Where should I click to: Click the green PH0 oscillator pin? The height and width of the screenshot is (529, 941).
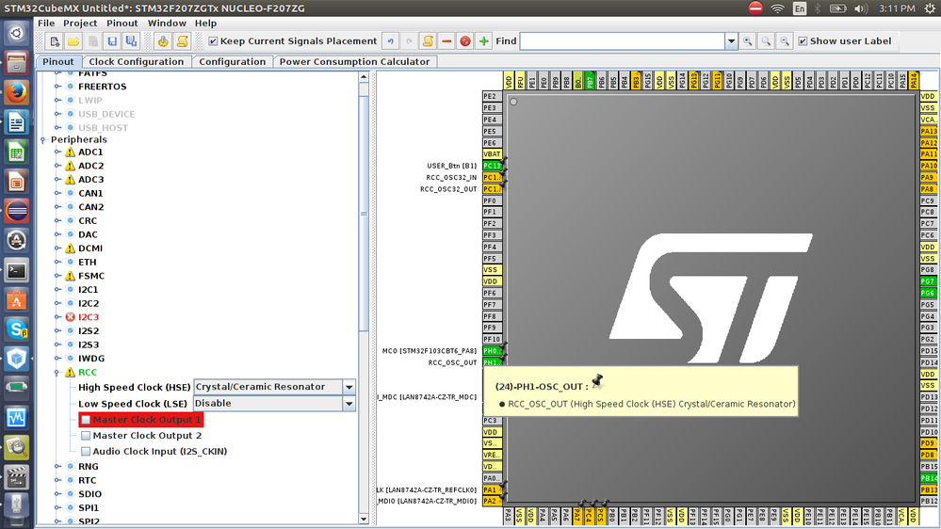coord(492,351)
